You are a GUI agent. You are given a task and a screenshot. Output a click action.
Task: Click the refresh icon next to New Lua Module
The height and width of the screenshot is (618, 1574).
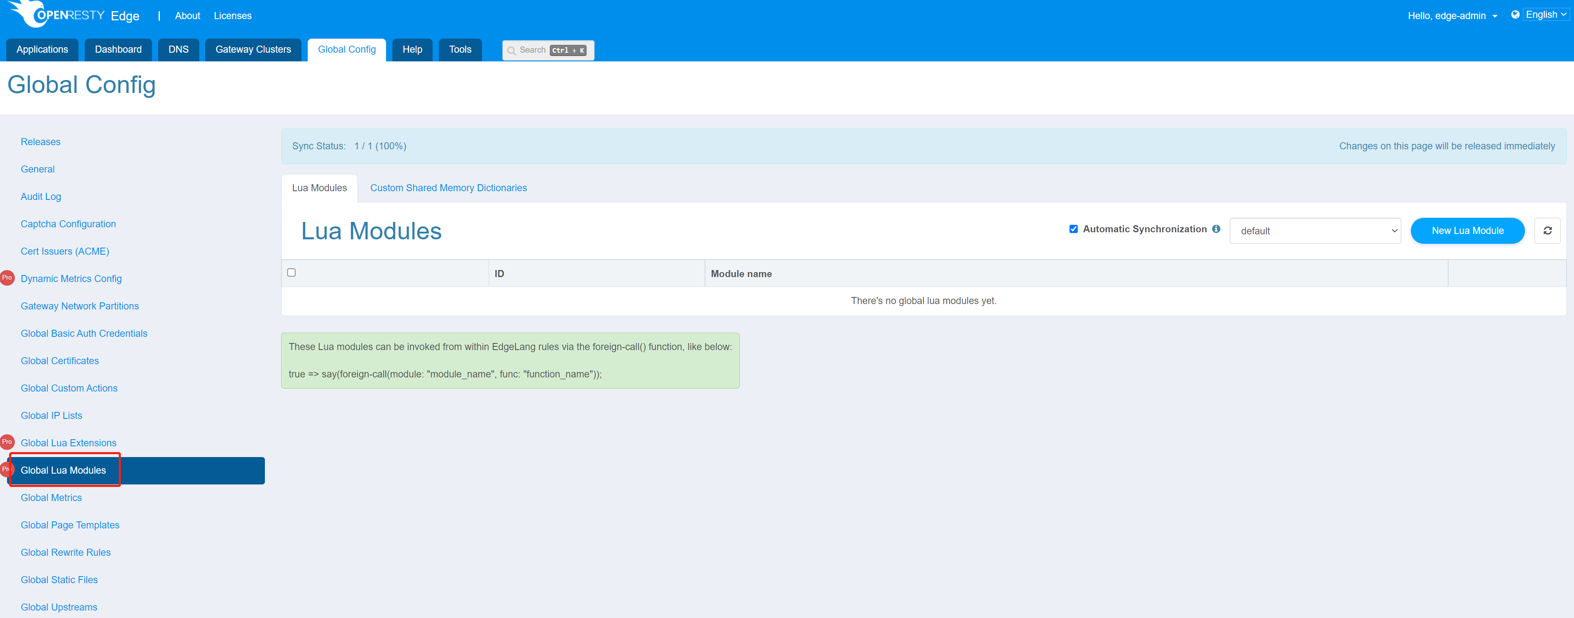click(x=1547, y=231)
